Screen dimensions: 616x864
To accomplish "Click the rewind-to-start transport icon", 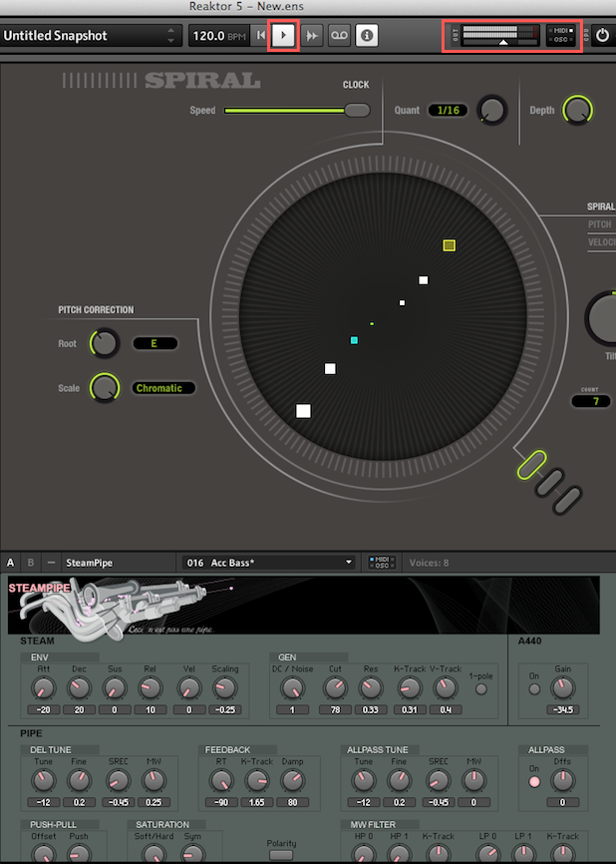I will pos(260,36).
